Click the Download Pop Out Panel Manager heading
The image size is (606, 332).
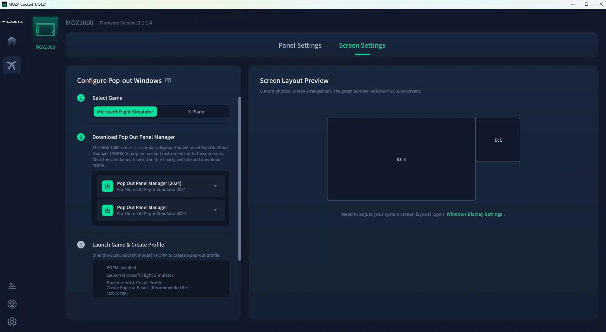(134, 137)
